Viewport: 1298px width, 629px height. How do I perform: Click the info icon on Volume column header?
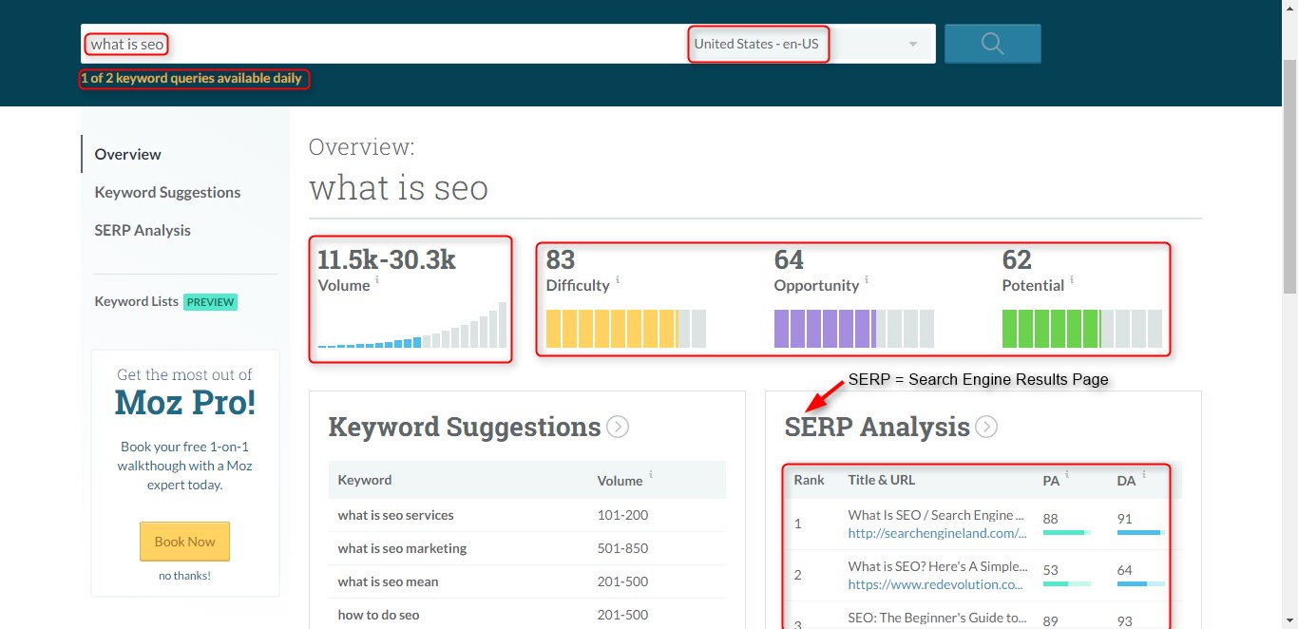click(650, 477)
